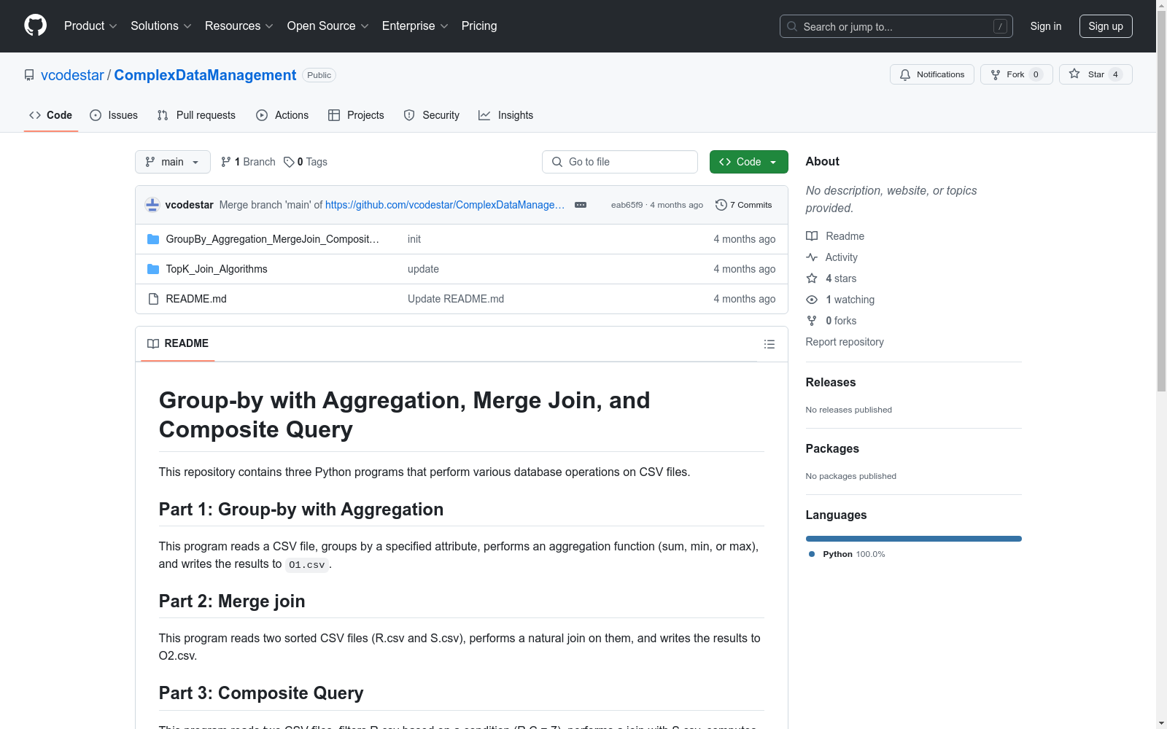Click the Python language progress bar
This screenshot has width=1167, height=729.
pyautogui.click(x=913, y=539)
